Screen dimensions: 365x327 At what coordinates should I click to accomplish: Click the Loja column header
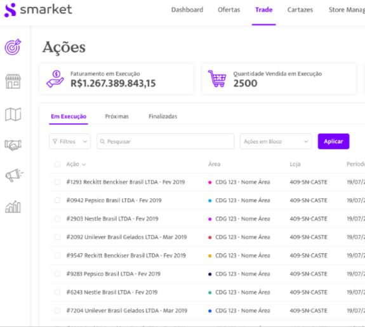295,164
